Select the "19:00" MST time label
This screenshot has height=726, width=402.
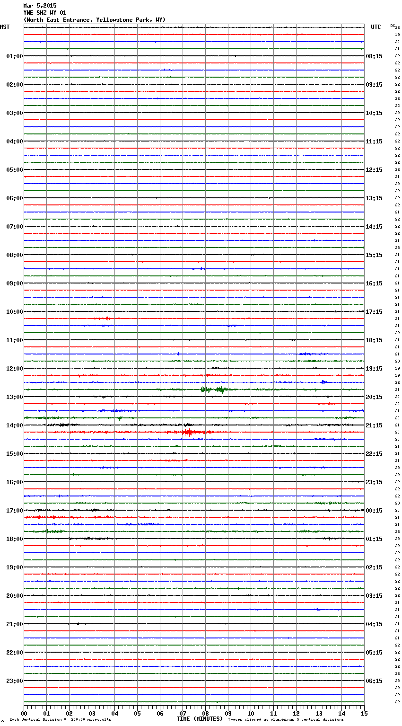point(15,567)
